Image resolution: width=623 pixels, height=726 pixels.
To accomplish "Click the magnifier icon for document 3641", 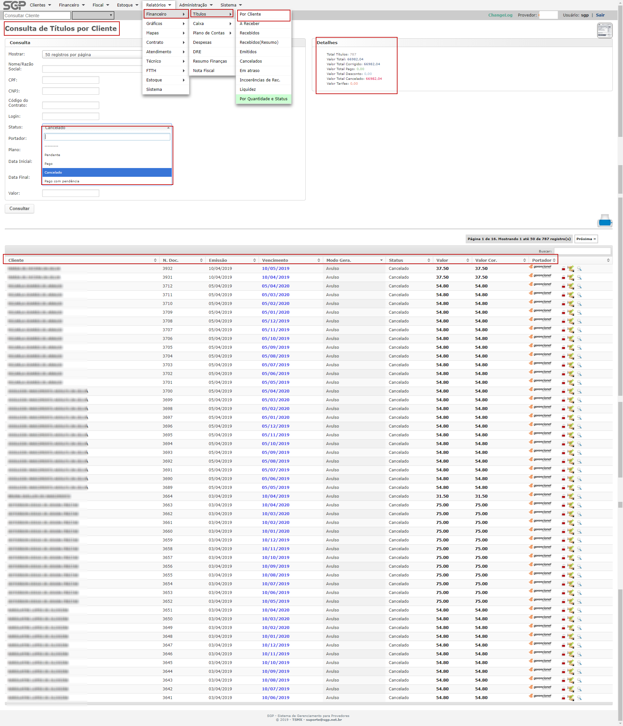I will tap(579, 698).
